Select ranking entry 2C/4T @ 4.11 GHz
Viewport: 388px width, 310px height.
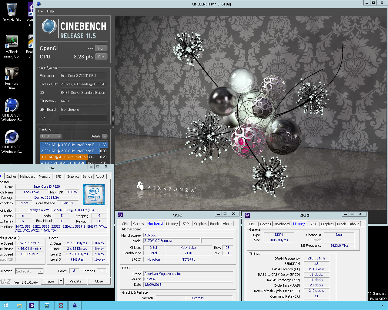click(74, 157)
